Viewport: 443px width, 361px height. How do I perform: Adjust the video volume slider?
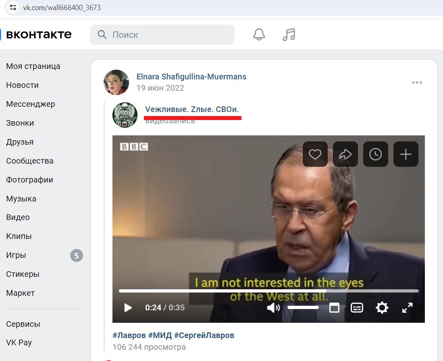(x=303, y=307)
